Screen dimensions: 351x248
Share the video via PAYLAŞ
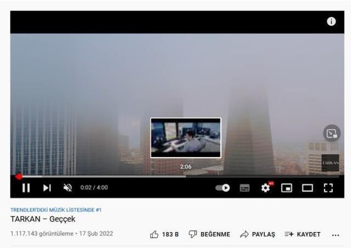click(x=257, y=234)
